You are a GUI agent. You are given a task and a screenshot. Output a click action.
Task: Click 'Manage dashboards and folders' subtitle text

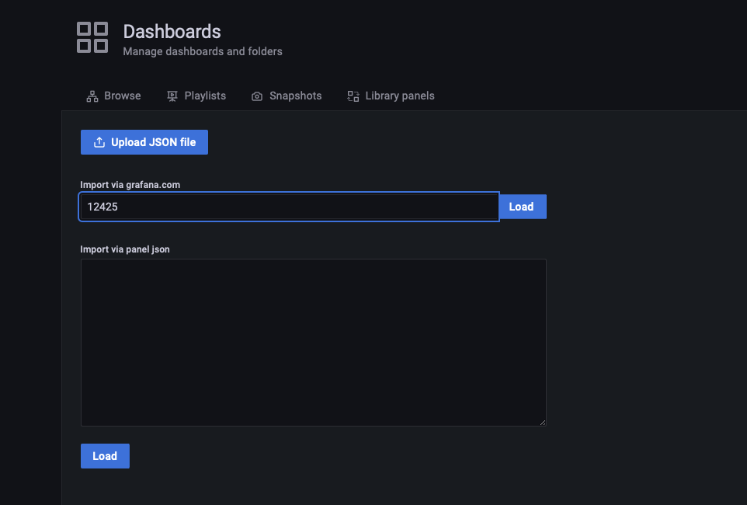pyautogui.click(x=203, y=52)
